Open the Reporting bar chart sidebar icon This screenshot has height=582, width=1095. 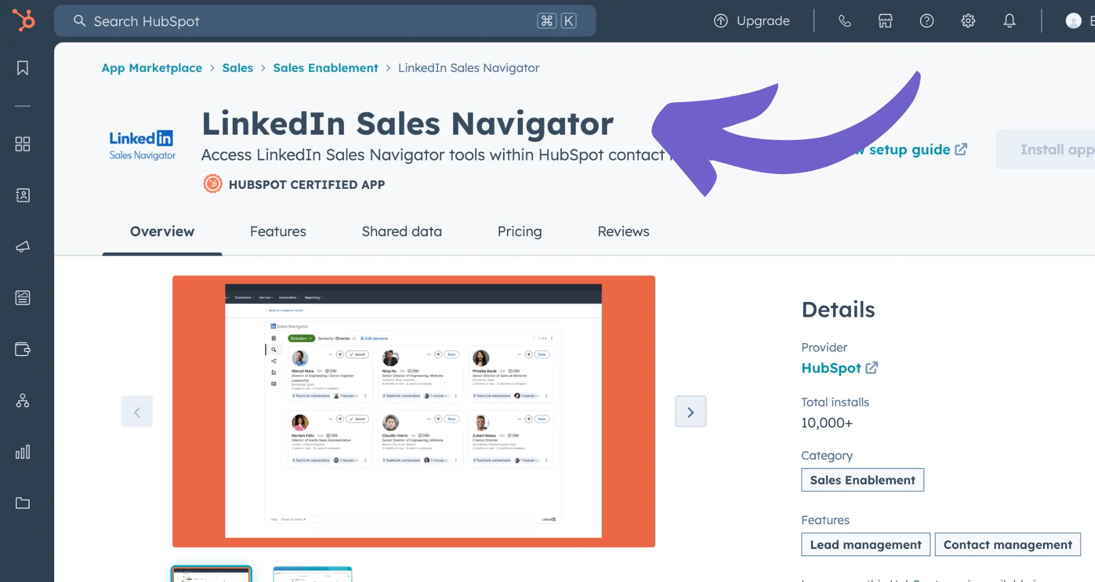[23, 452]
